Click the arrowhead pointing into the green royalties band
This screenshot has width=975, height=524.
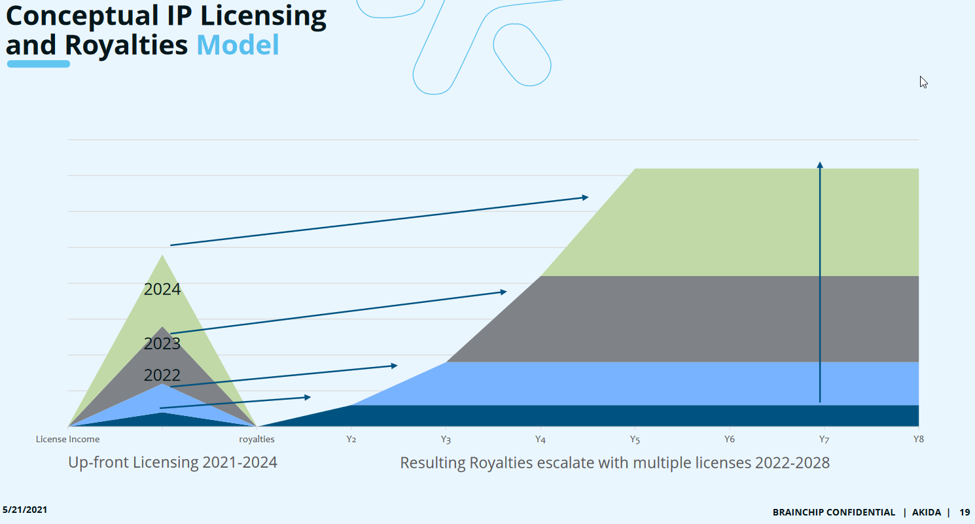tap(584, 197)
